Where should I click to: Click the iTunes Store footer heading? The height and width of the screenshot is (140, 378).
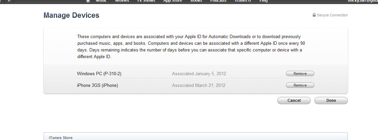61,138
